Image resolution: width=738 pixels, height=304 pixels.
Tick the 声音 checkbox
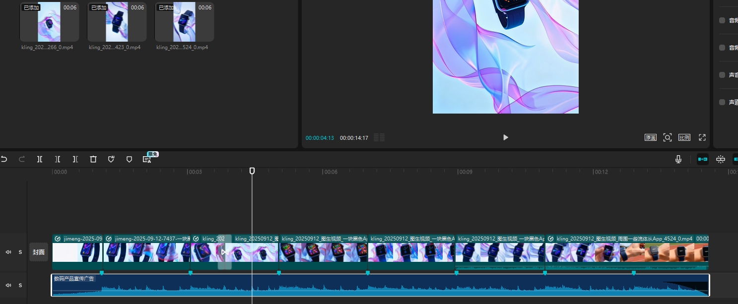pos(722,75)
